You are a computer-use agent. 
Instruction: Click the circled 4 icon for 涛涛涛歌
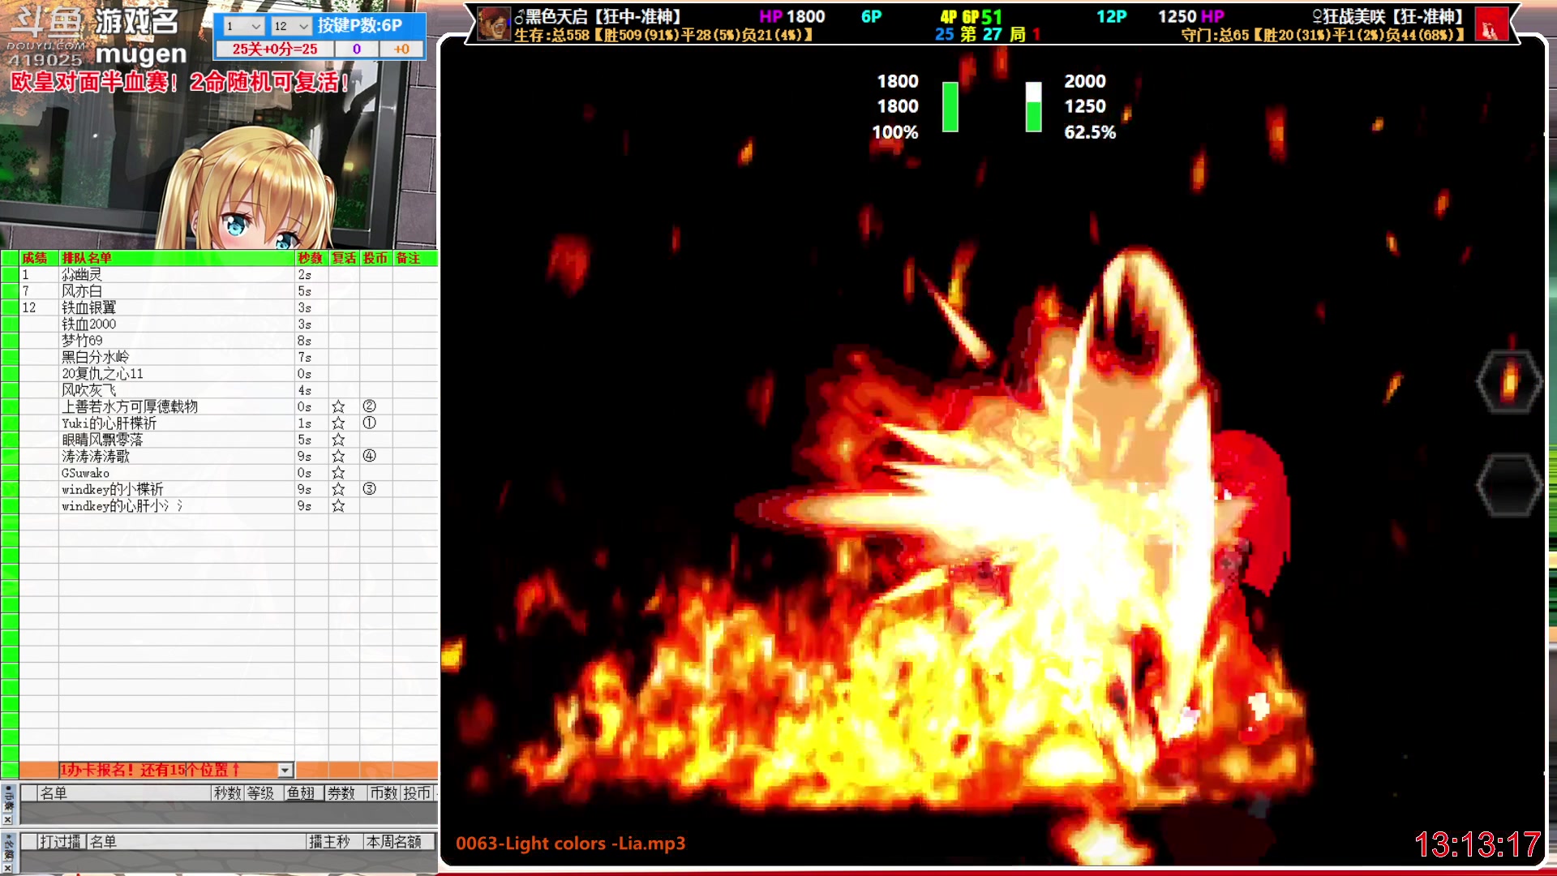[369, 456]
